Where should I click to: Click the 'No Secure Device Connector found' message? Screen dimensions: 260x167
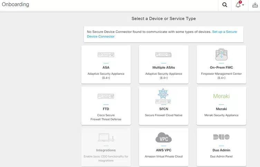click(149, 32)
